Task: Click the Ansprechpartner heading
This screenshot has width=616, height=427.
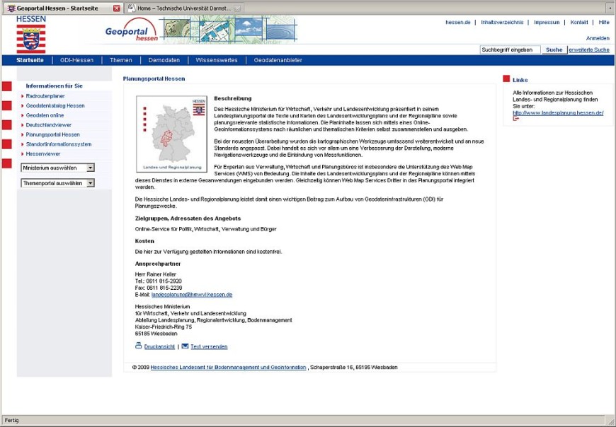Action: pyautogui.click(x=157, y=264)
